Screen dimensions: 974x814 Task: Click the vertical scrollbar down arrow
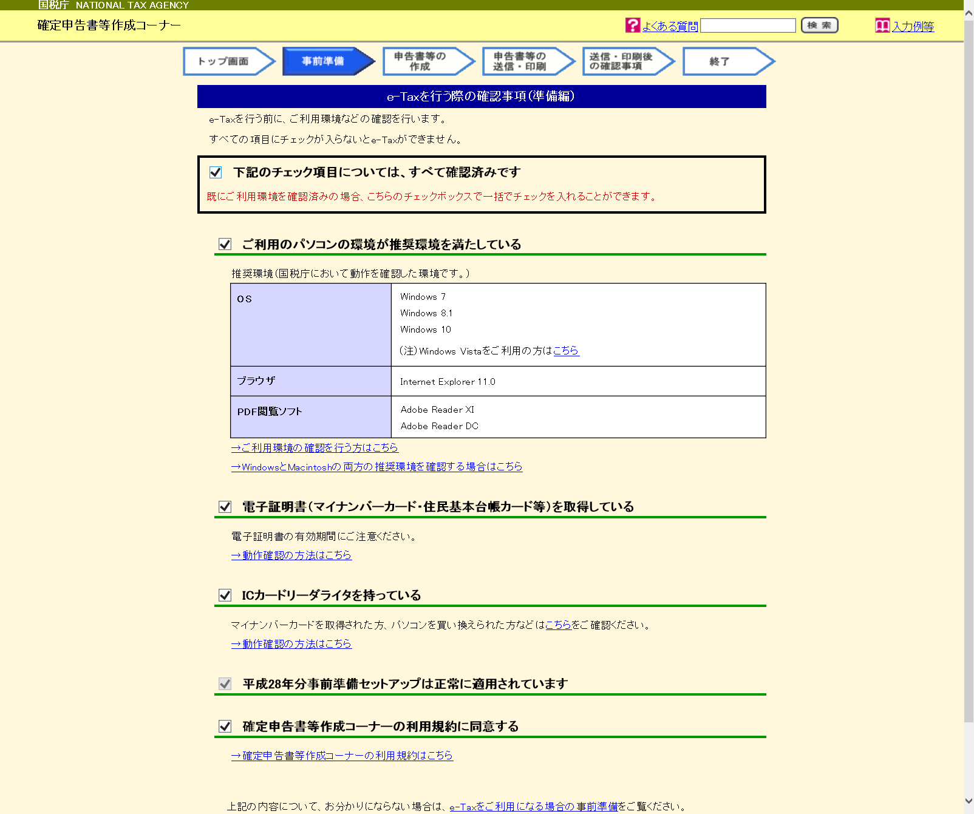[969, 802]
